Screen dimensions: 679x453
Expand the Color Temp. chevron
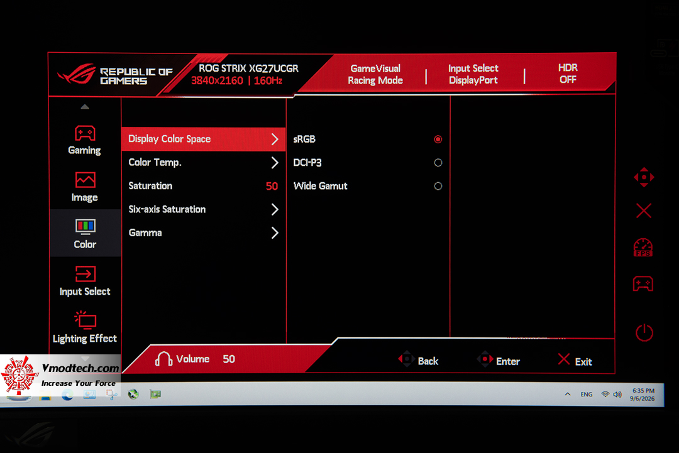coord(275,163)
